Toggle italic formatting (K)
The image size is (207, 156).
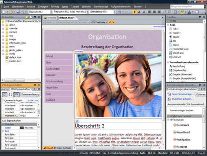pyautogui.click(x=139, y=12)
